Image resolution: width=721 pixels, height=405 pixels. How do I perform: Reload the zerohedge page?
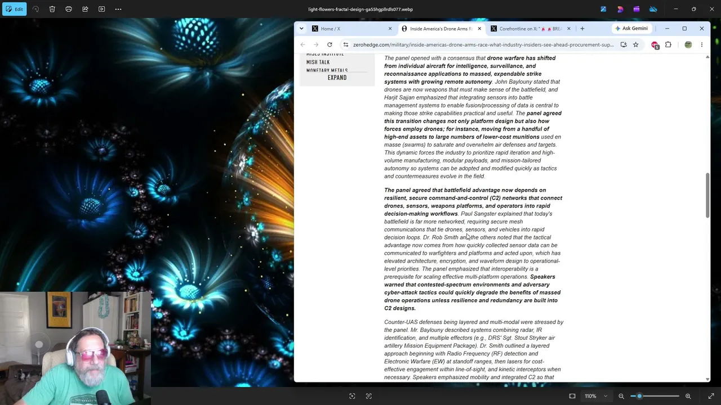point(330,45)
